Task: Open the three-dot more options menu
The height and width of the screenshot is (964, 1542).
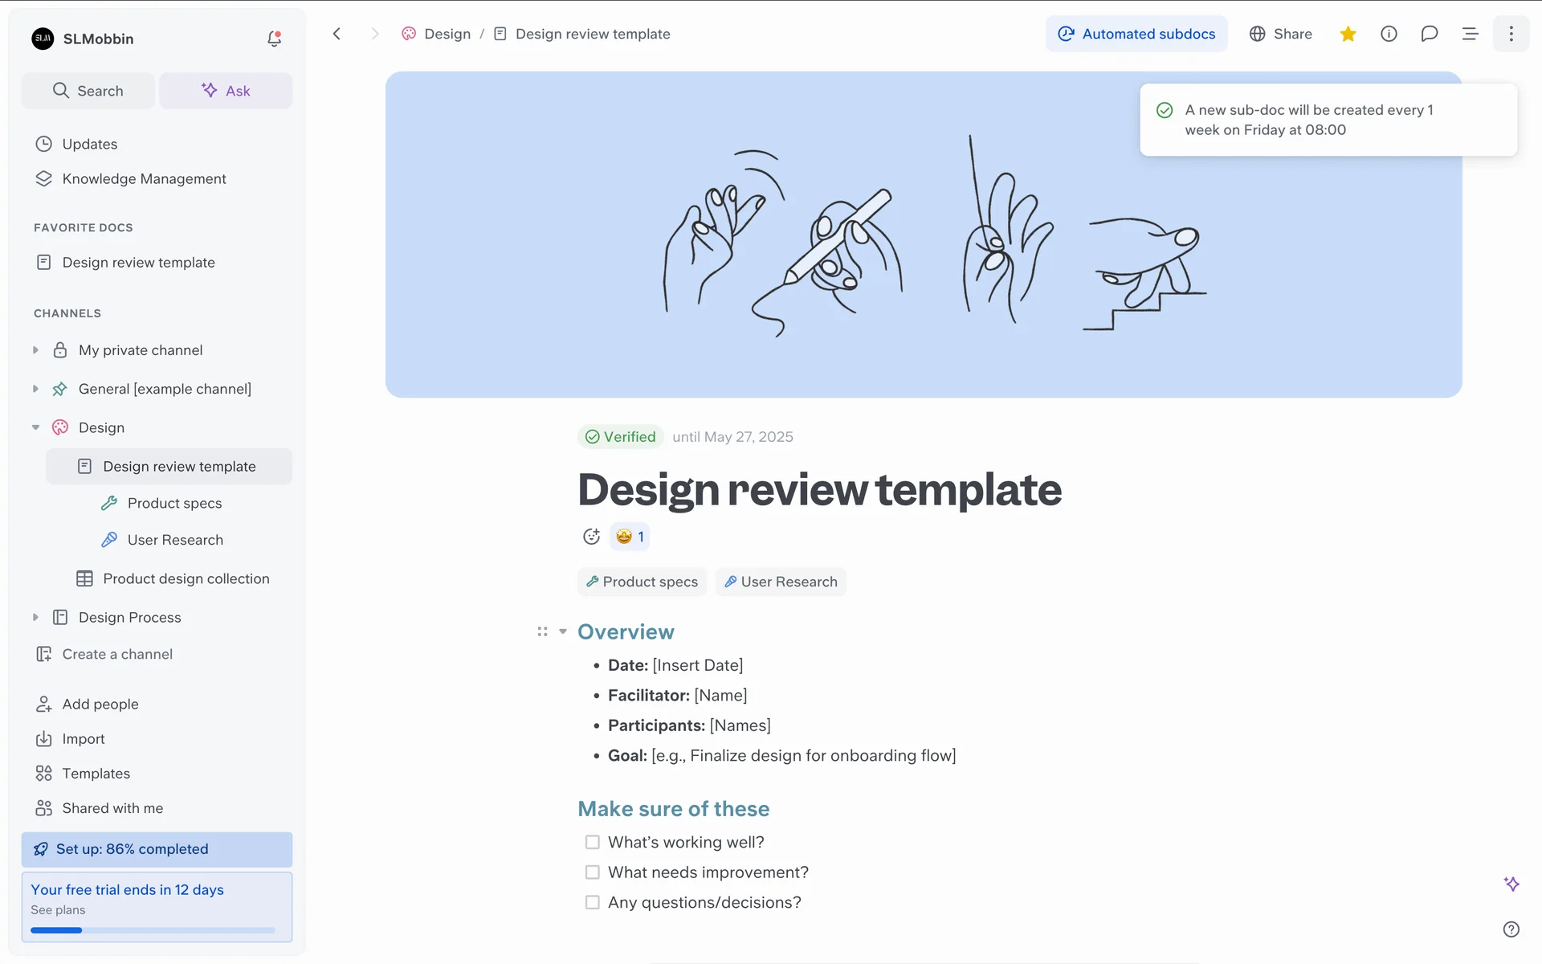Action: pos(1511,34)
